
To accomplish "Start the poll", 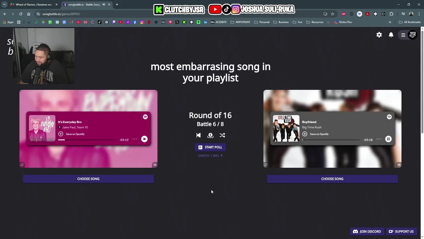I will [210, 147].
